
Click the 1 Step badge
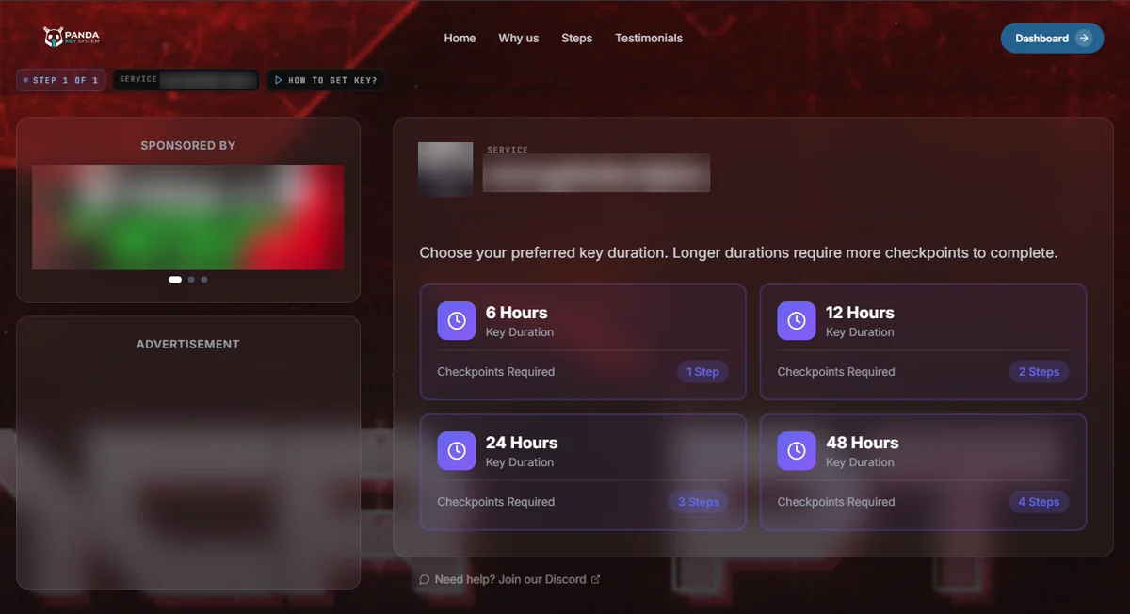tap(702, 372)
